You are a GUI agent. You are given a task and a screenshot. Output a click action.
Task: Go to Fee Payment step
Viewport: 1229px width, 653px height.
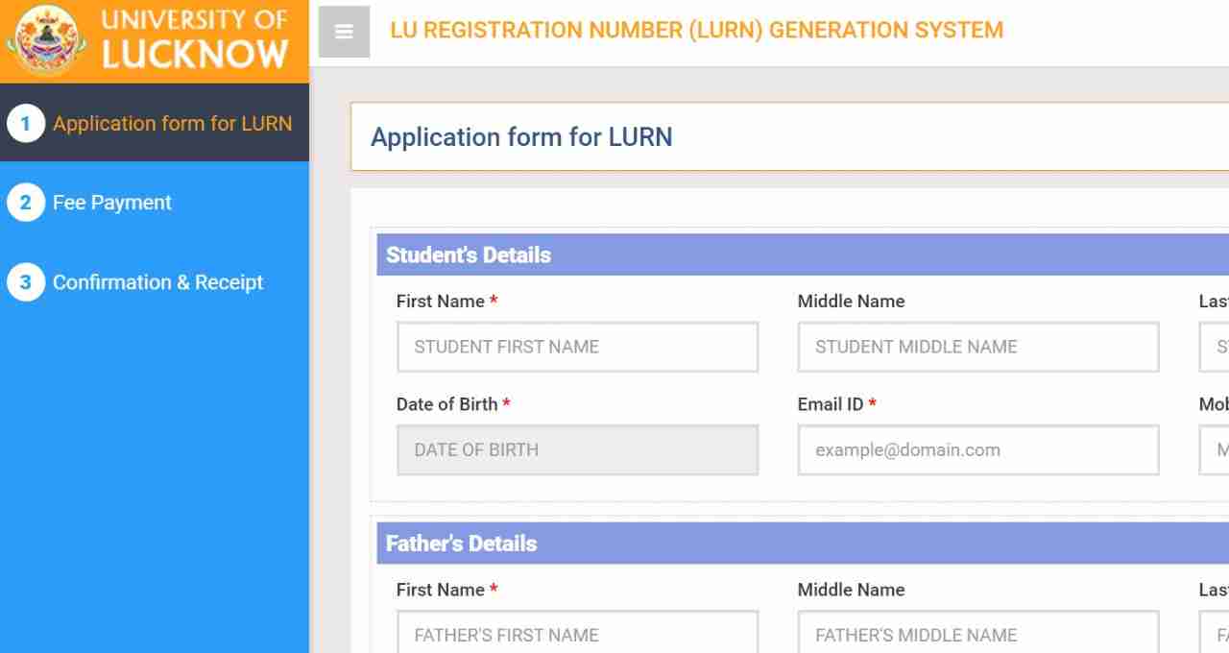pos(112,203)
